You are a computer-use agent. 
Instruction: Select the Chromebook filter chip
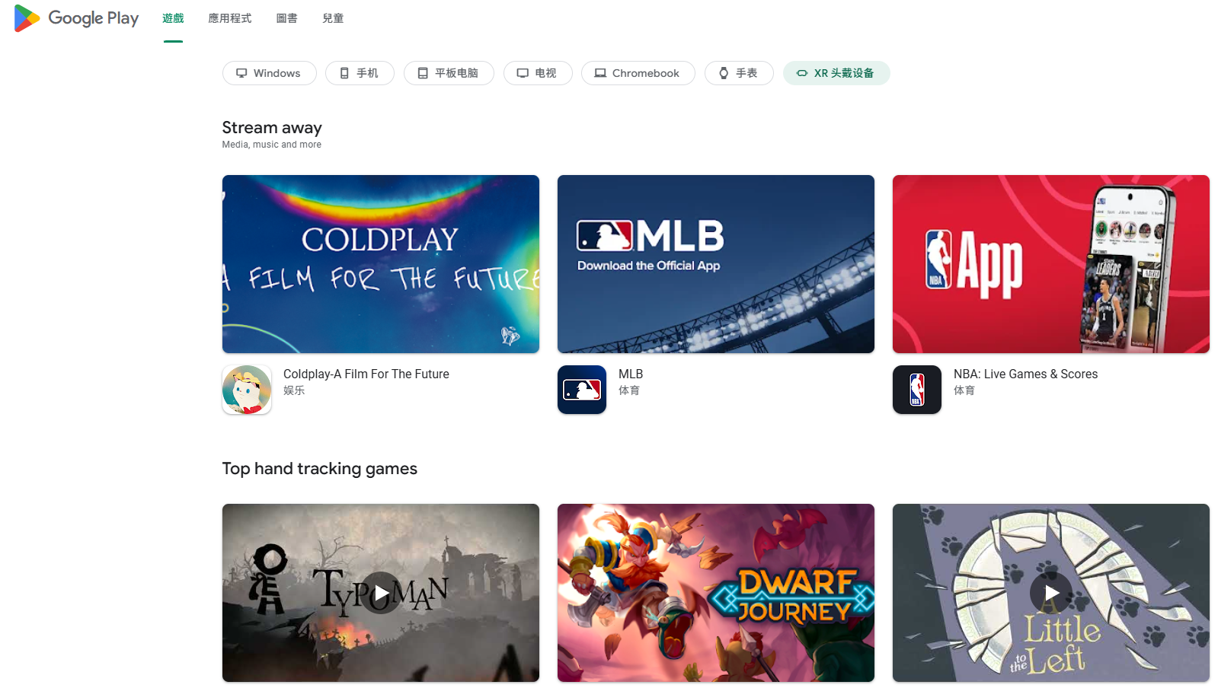[638, 73]
